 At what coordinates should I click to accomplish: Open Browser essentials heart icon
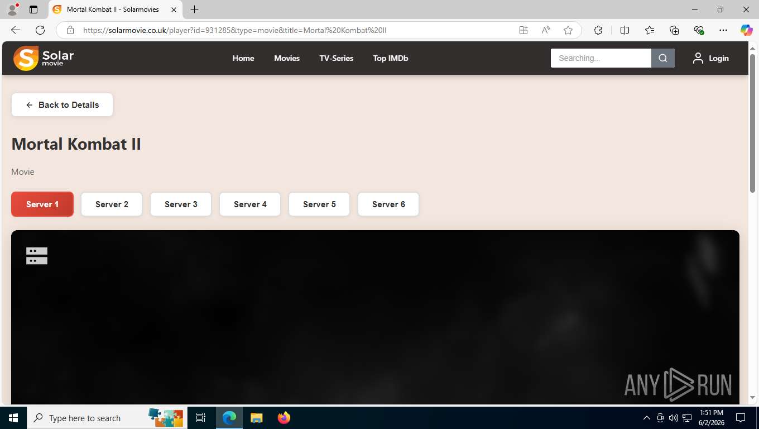(x=699, y=30)
